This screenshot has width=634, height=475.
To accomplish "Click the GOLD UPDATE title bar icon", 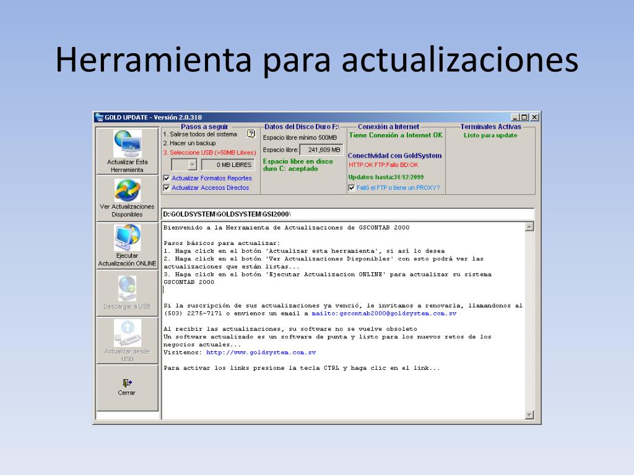I will coord(99,118).
